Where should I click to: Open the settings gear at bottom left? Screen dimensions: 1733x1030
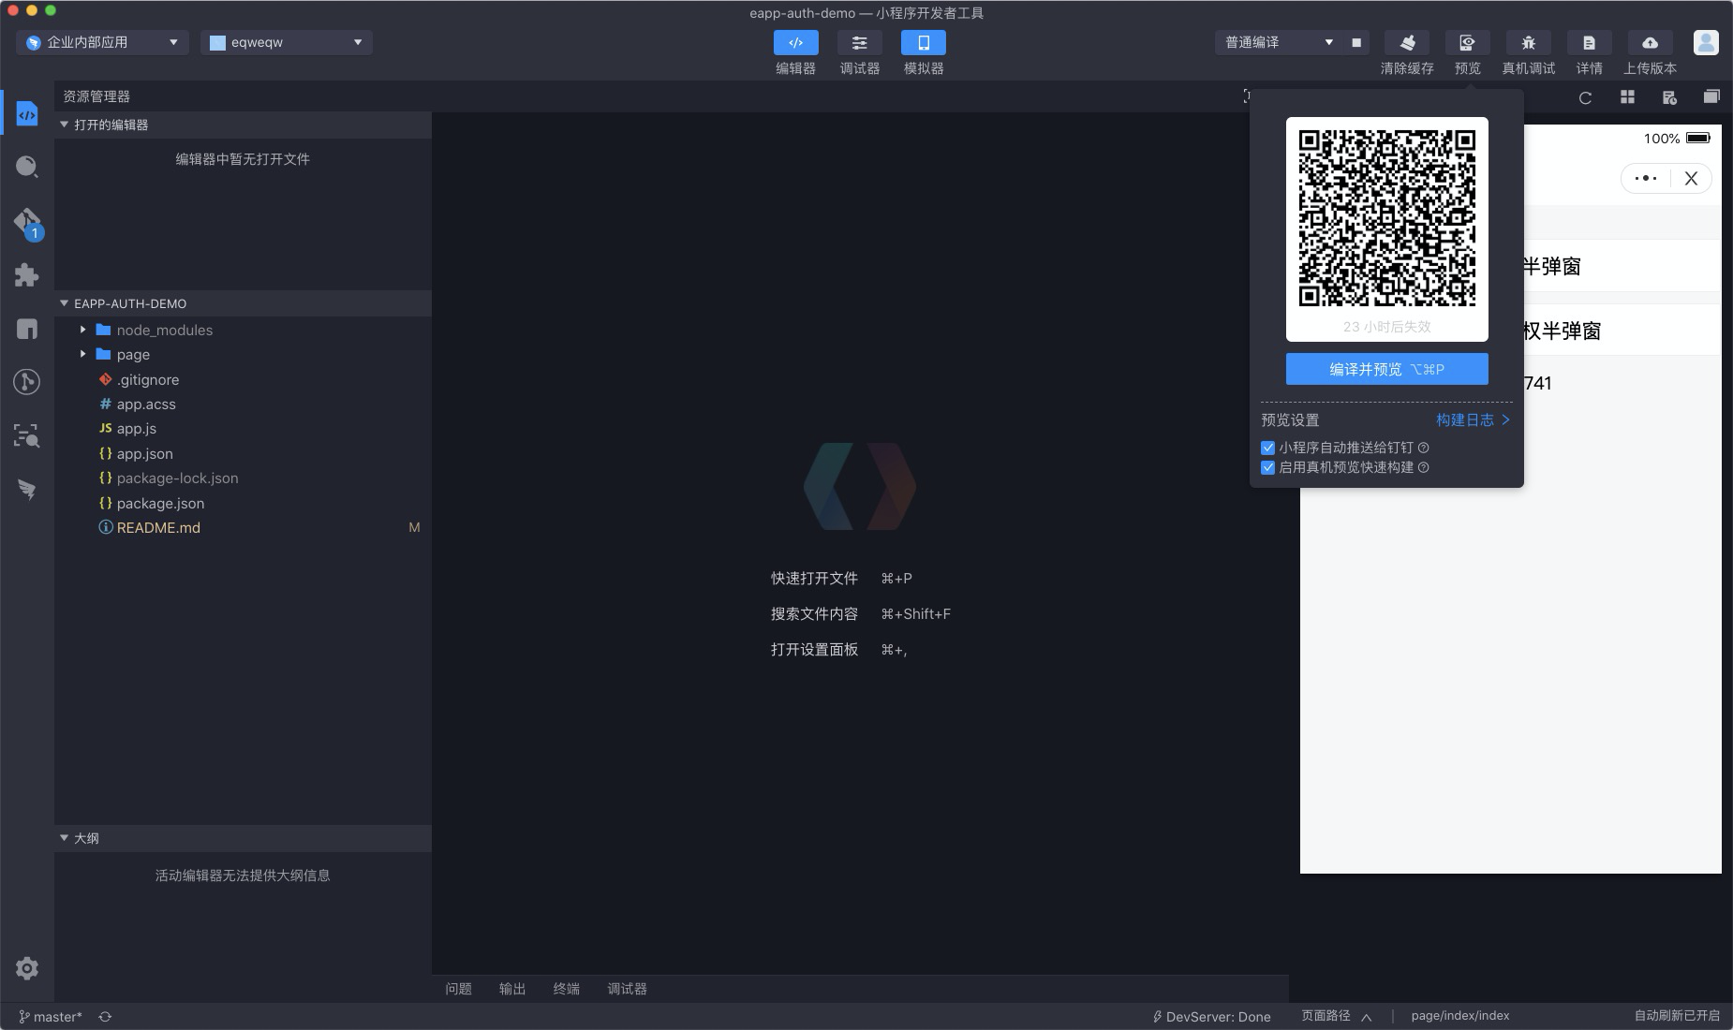27,967
